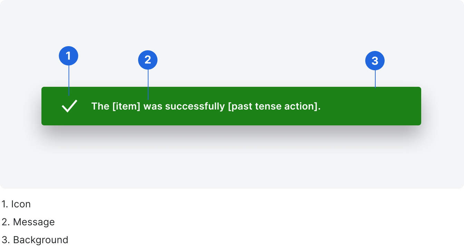Click the connector line below badge 3
464x248 pixels.
coord(375,79)
